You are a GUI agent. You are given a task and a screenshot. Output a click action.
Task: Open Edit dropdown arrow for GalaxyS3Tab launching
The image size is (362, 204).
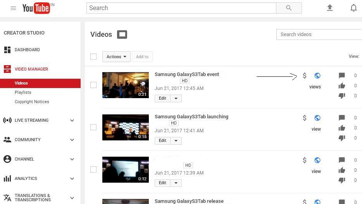click(176, 141)
